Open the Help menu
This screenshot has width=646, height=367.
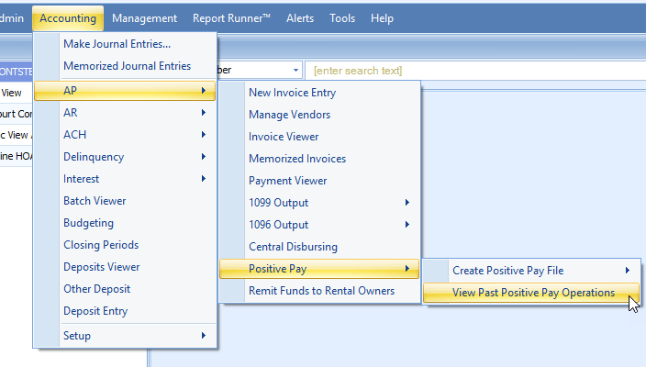382,18
